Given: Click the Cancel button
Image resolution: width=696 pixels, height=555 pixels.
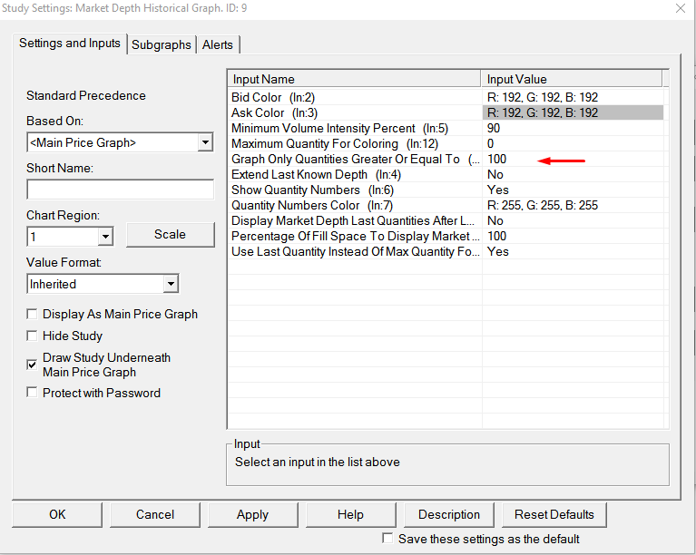Looking at the screenshot, I should tap(155, 514).
